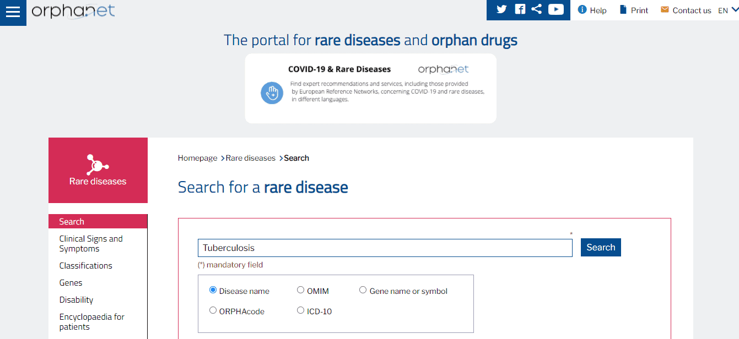The height and width of the screenshot is (339, 739).
Task: Open the Disability sidebar item
Action: coord(77,300)
